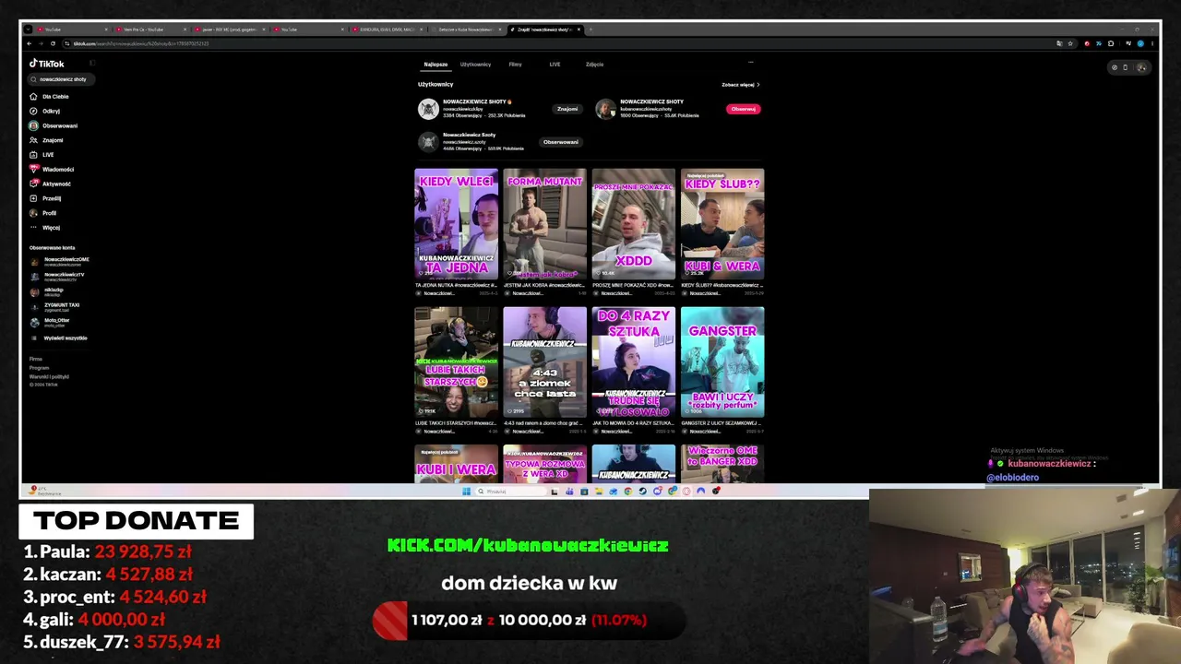This screenshot has width=1181, height=664.
Task: Click the Program footer link
Action: 38,367
